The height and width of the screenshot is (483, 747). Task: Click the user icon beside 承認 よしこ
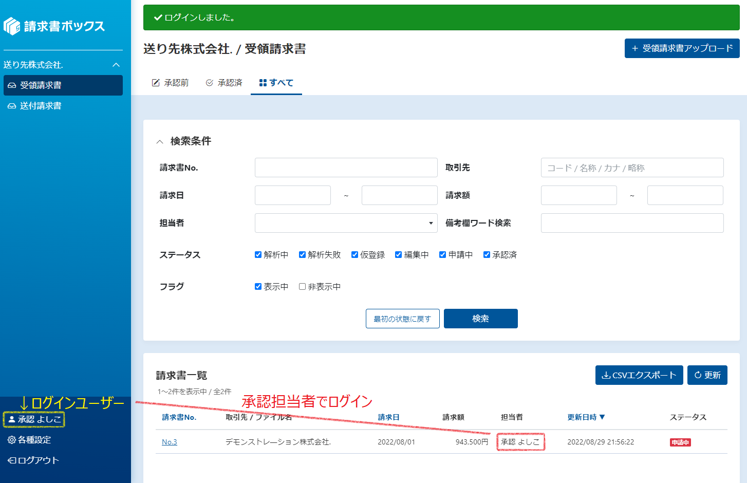click(12, 419)
